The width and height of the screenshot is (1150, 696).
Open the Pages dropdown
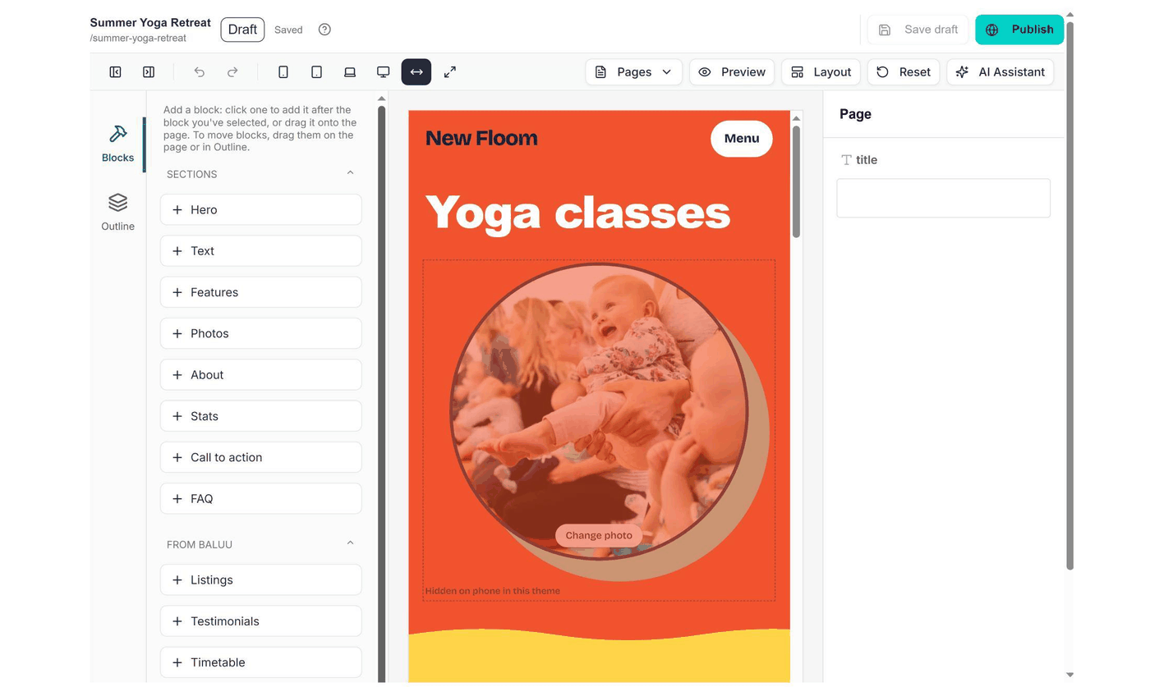(634, 72)
